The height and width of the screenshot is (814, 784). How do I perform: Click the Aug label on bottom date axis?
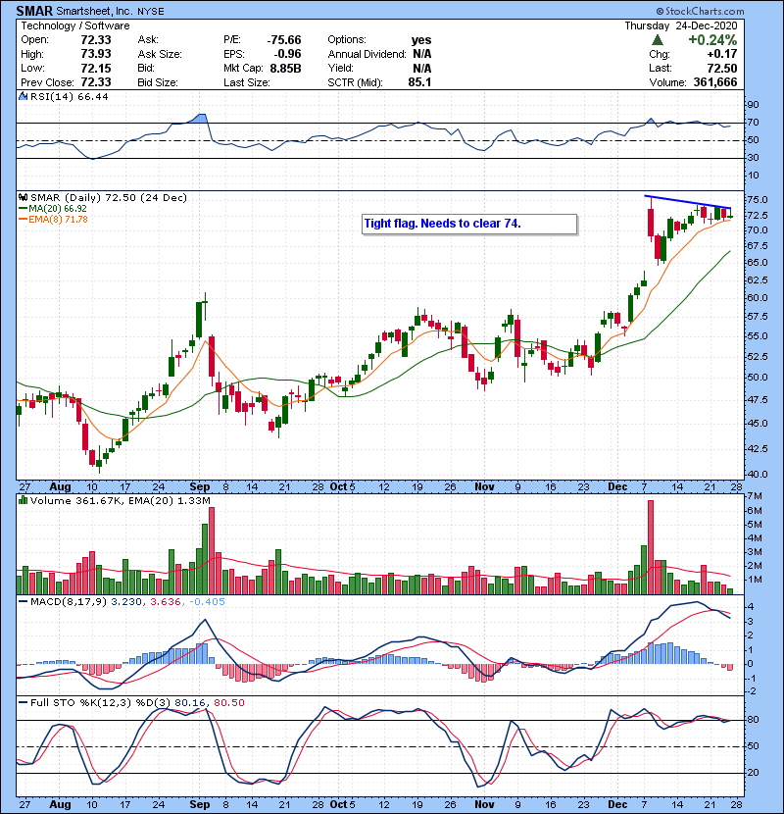tap(60, 804)
